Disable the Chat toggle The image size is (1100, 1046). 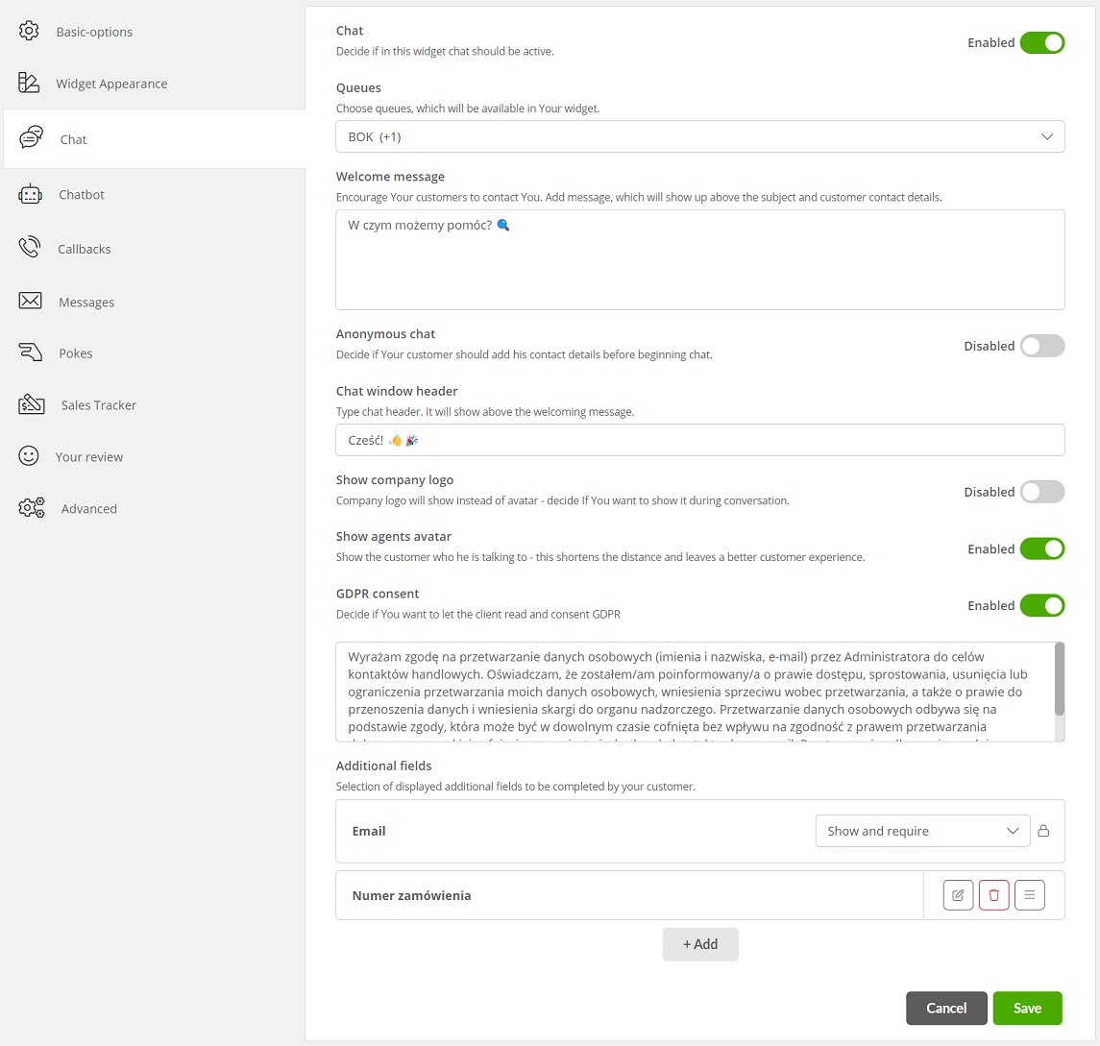coord(1042,43)
